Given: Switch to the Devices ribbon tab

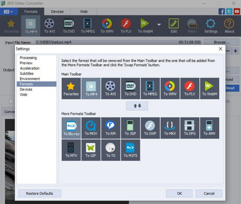Looking at the screenshot, I should pyautogui.click(x=57, y=12).
